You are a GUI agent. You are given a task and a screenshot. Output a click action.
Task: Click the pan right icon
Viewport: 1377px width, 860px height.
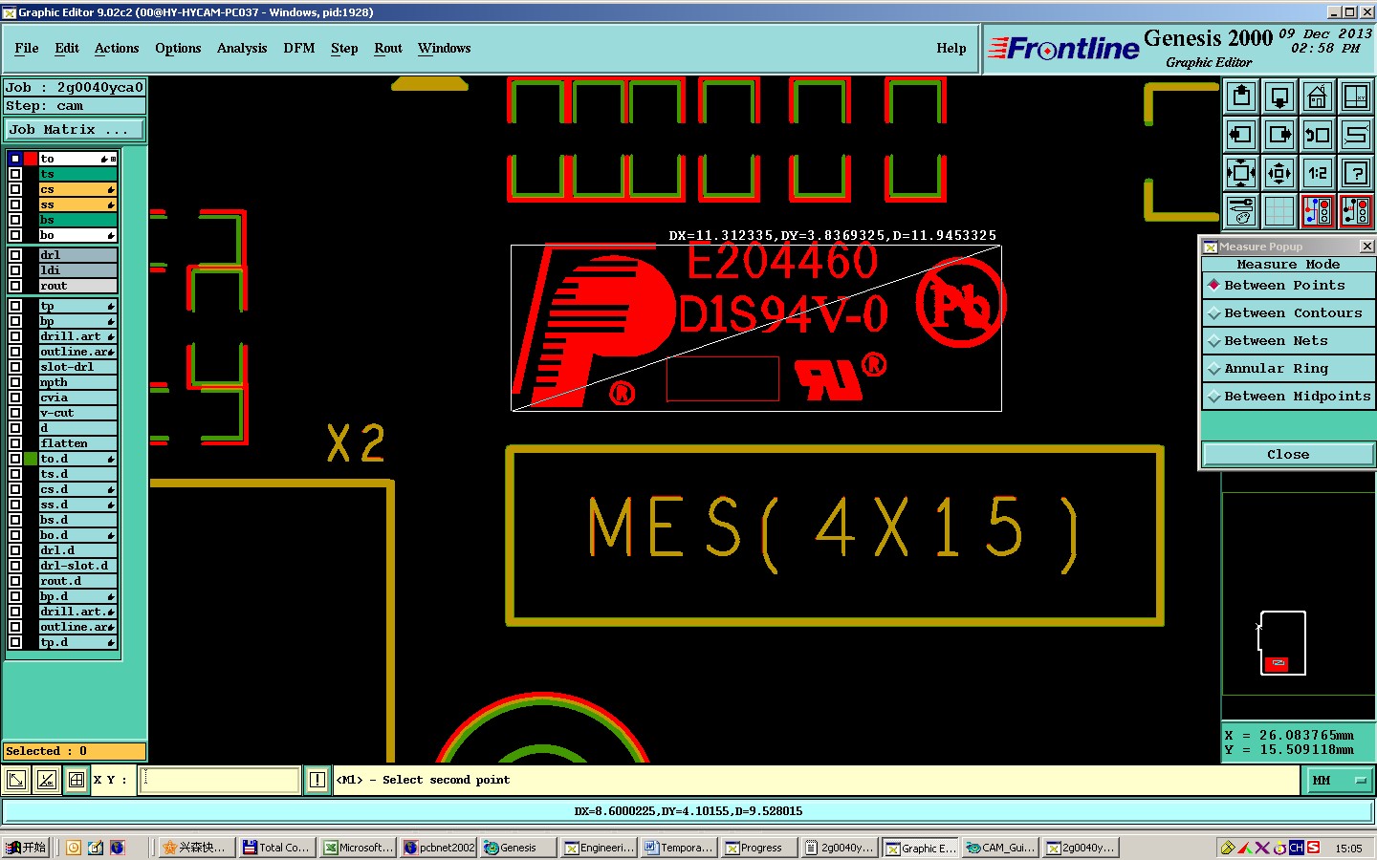pos(1279,135)
